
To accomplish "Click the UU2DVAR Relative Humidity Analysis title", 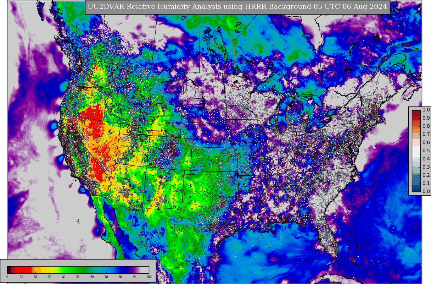I will (237, 7).
